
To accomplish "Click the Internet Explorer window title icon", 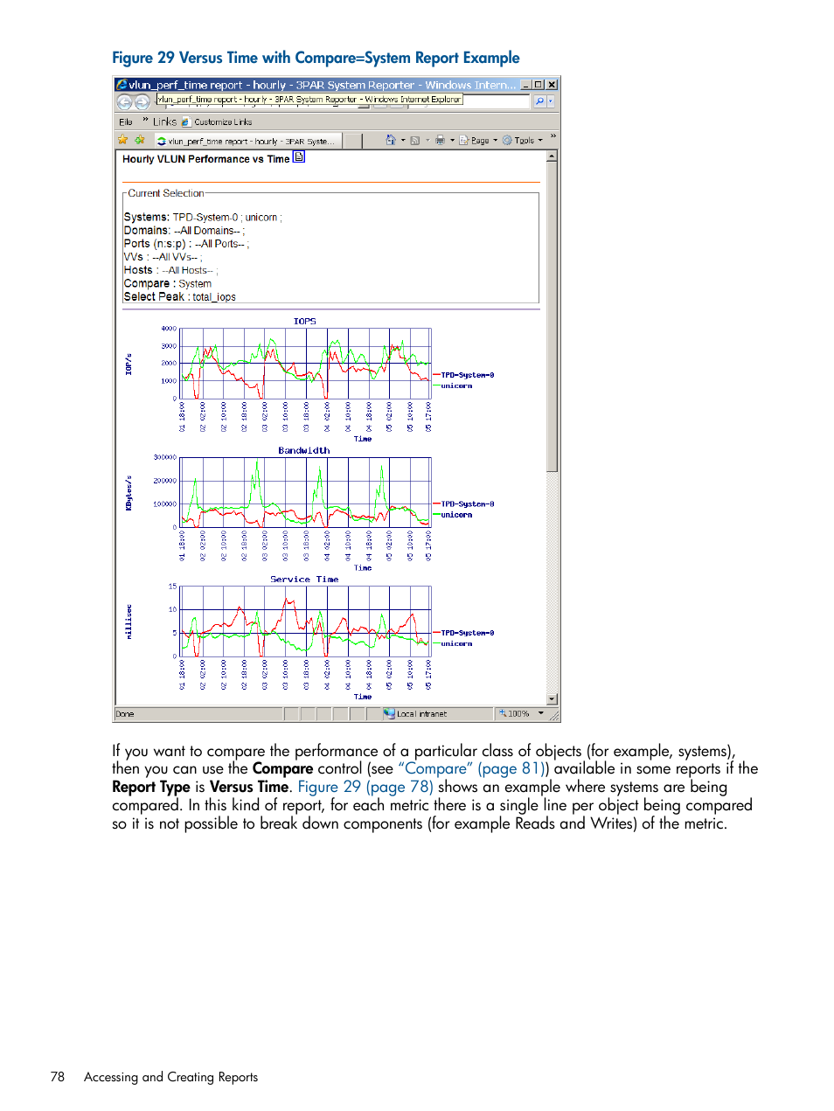I will point(122,85).
